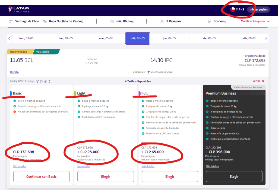Click the Iniciar sesión button
The width and height of the screenshot is (278, 190).
[258, 9]
